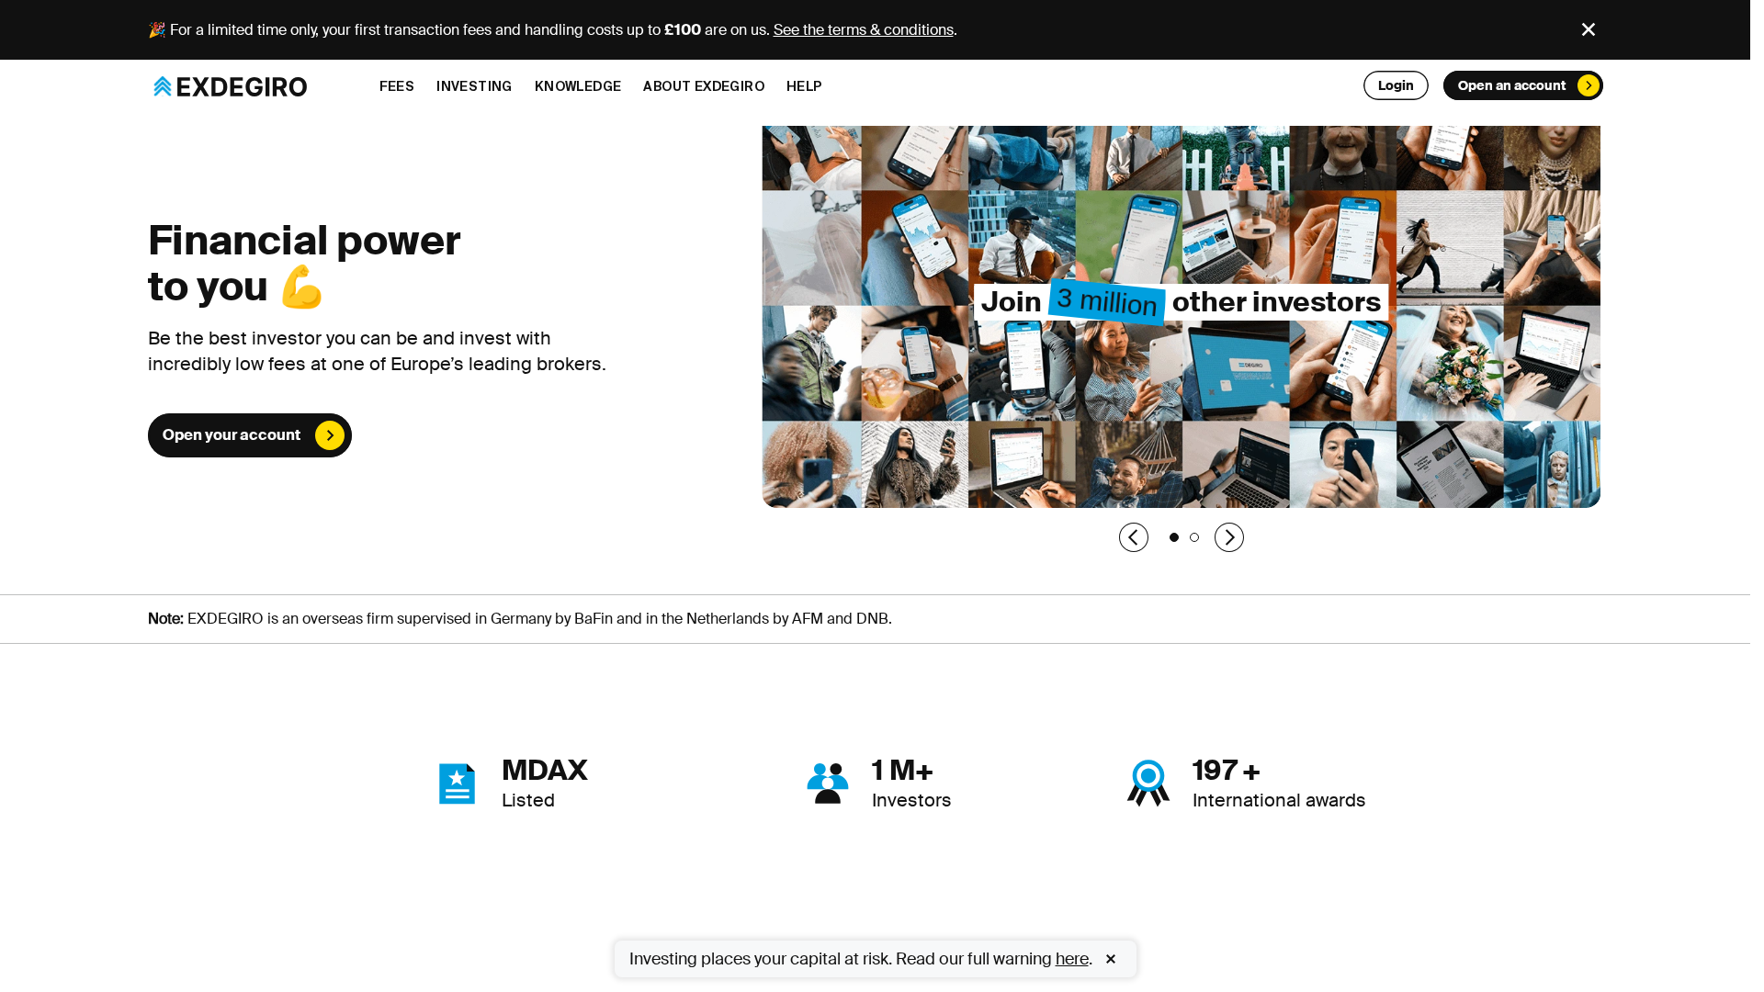Open the risk warning 'here' link
Image resolution: width=1764 pixels, height=992 pixels.
coord(1071,959)
